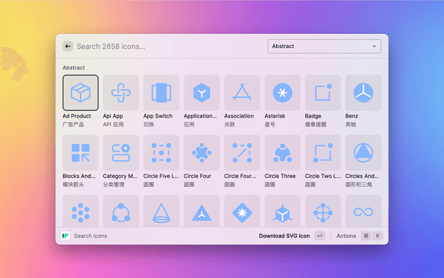
Task: Select the infinity symbol icon thumbnail
Action: (363, 211)
